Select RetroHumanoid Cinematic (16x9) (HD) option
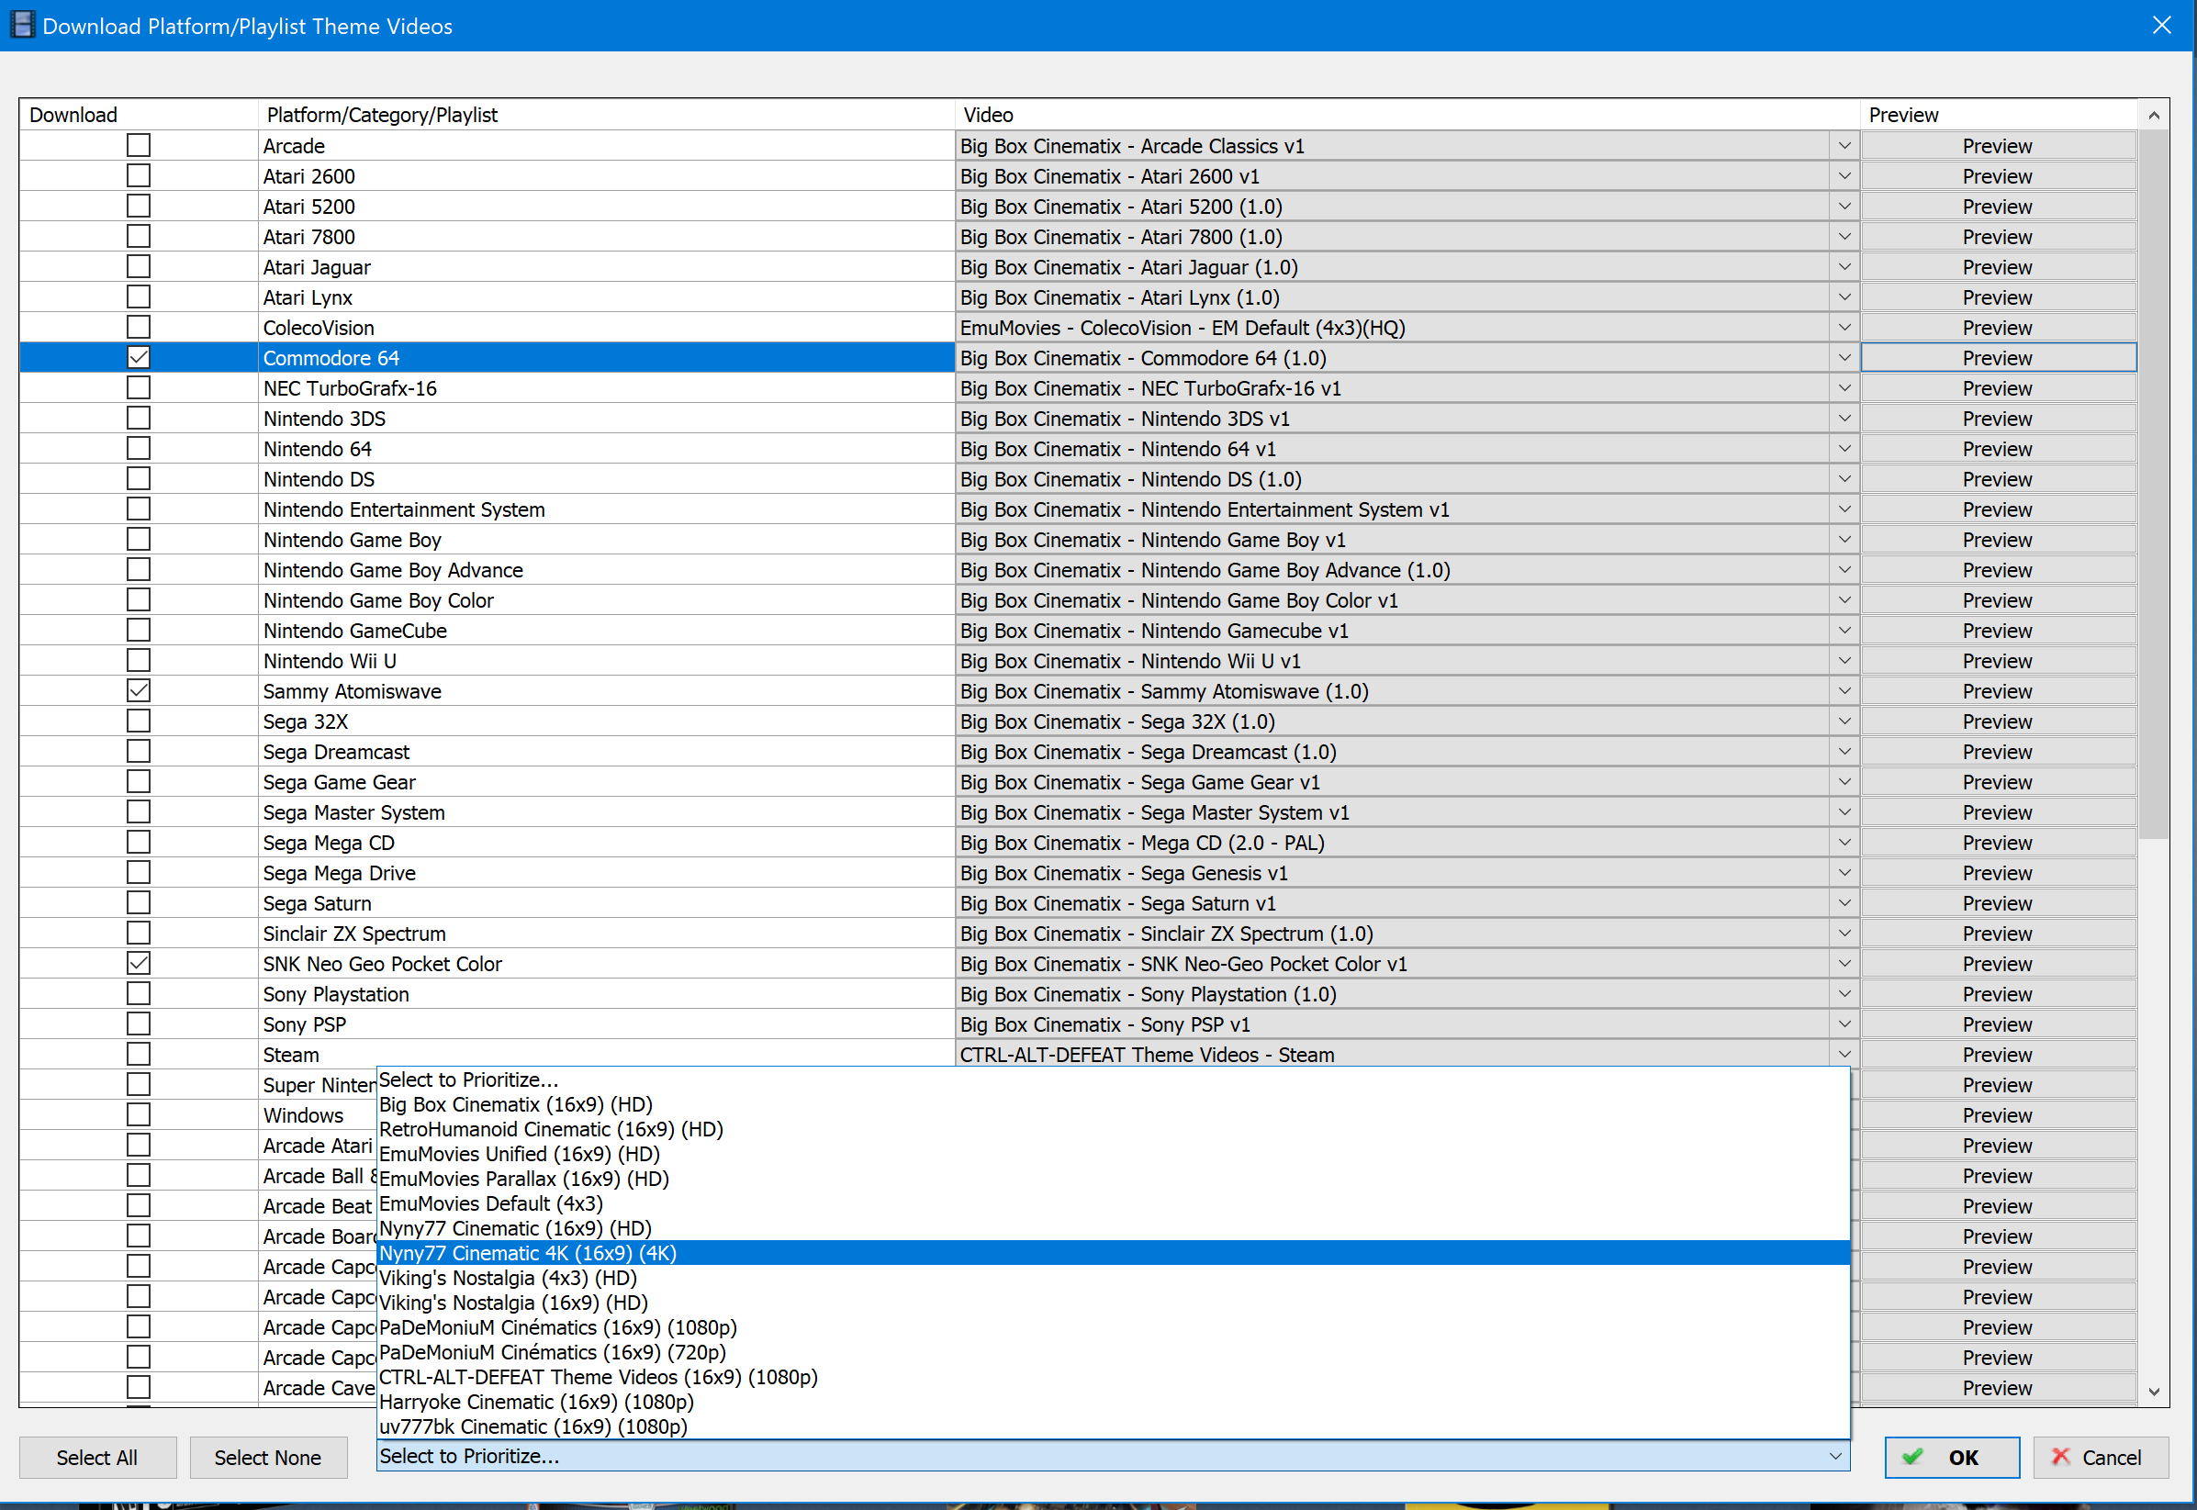The width and height of the screenshot is (2197, 1510). (1113, 1129)
